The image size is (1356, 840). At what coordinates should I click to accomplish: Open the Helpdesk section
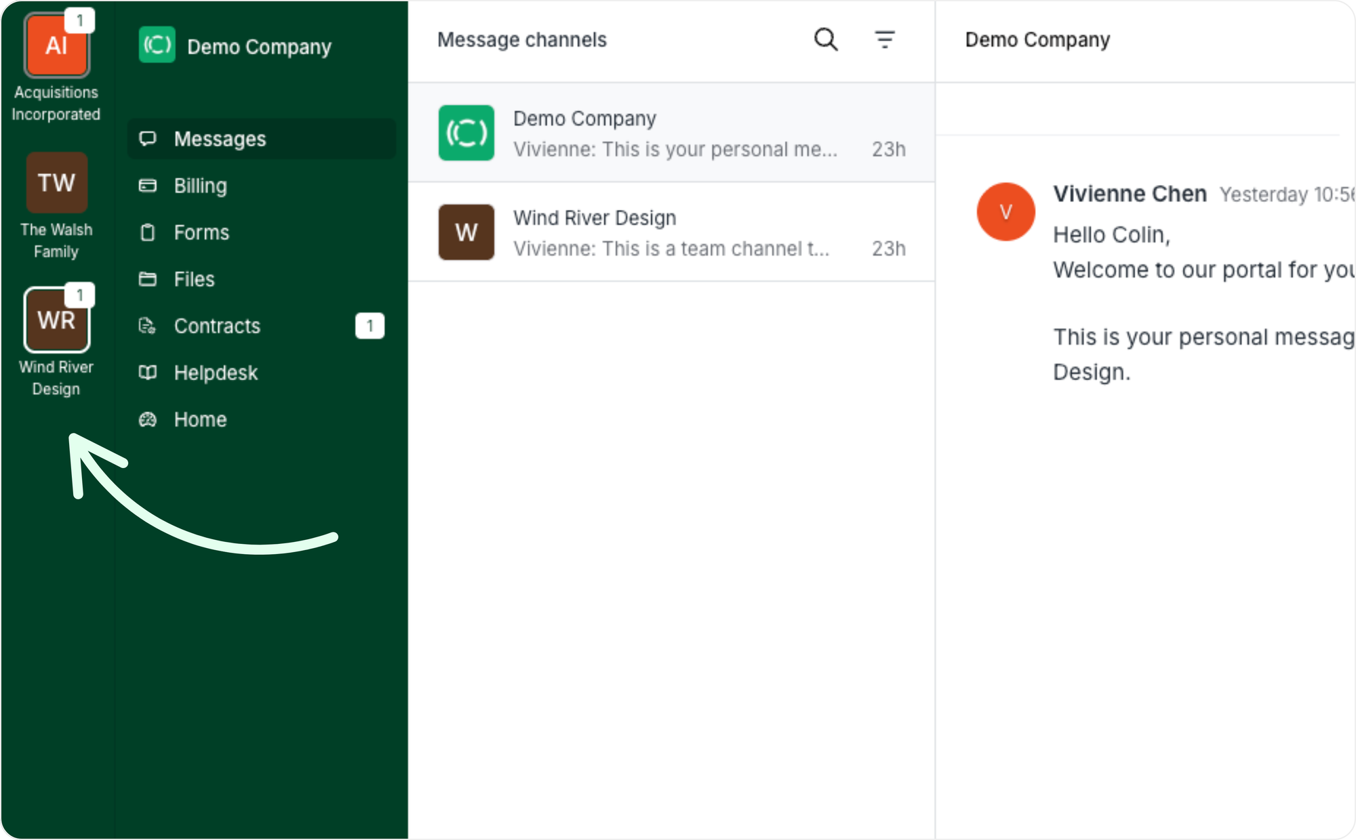pos(216,373)
